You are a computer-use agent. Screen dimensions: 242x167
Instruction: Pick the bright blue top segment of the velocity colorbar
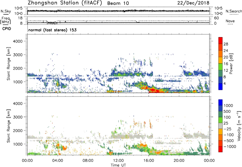[x=221, y=102]
